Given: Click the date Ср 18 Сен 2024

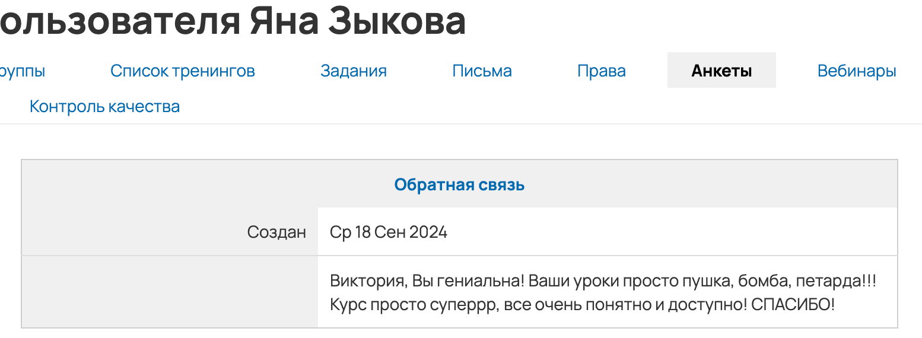Looking at the screenshot, I should (388, 232).
